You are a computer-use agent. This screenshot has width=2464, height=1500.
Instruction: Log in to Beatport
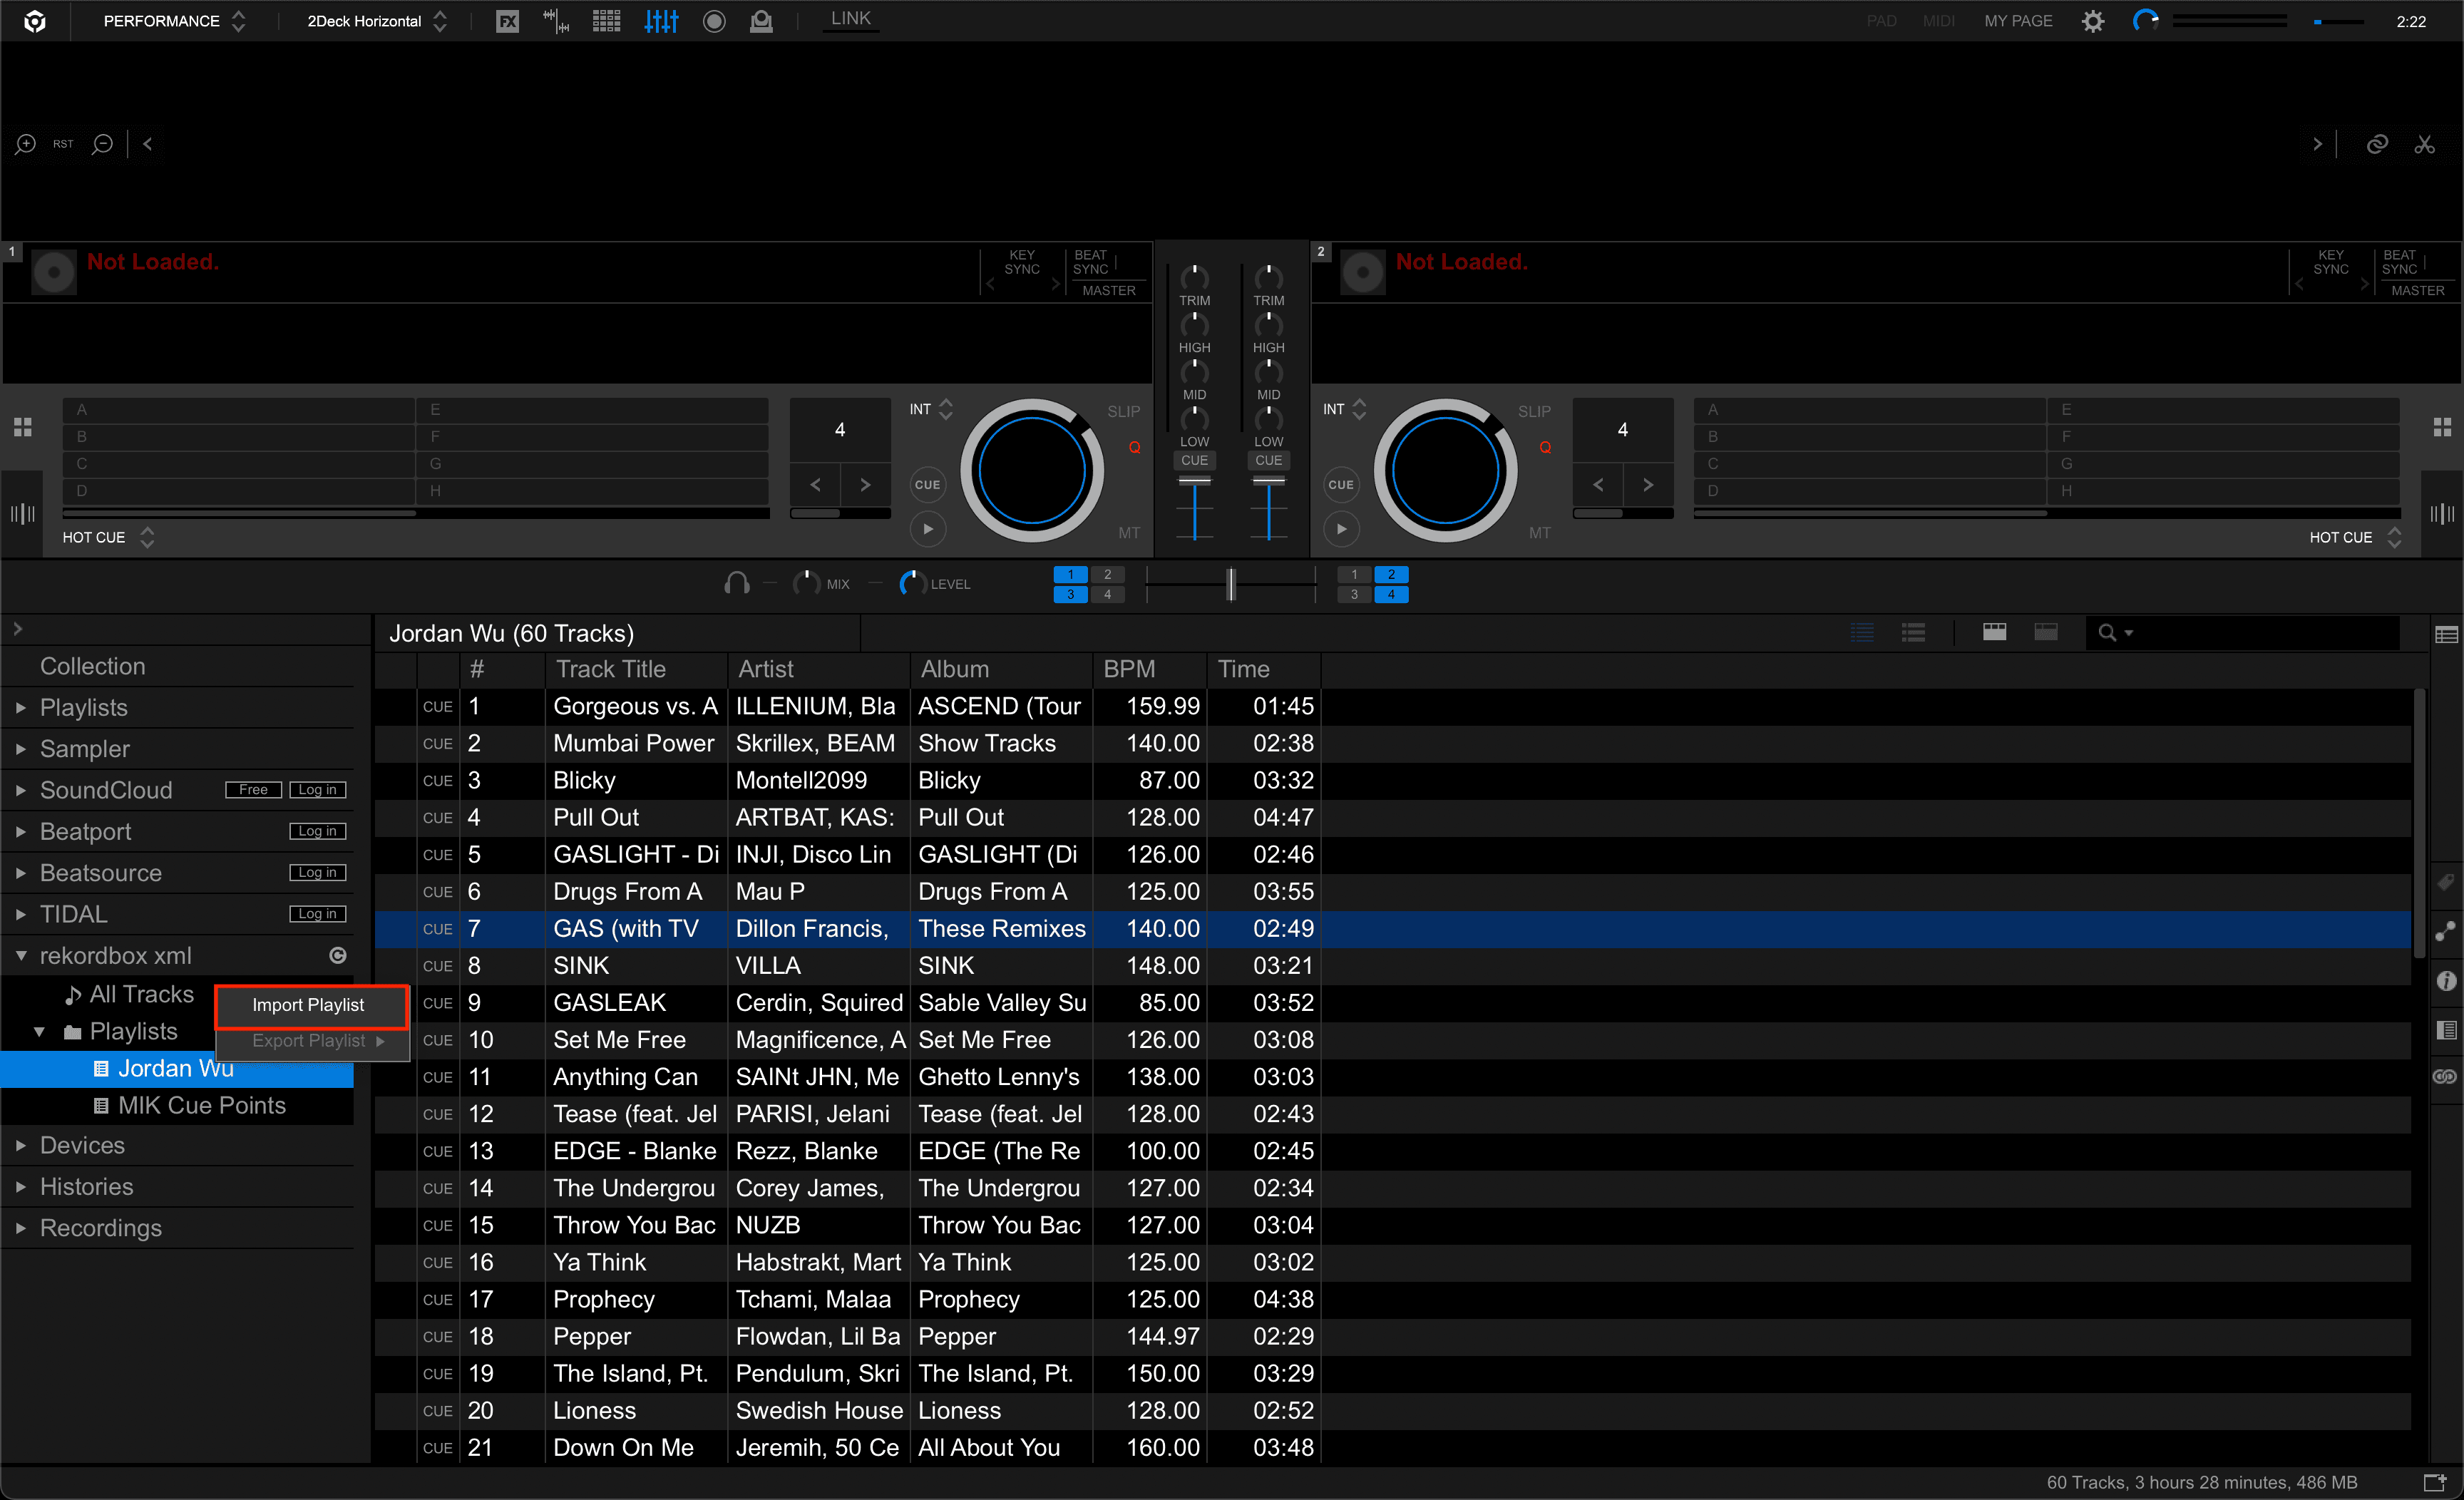[317, 831]
